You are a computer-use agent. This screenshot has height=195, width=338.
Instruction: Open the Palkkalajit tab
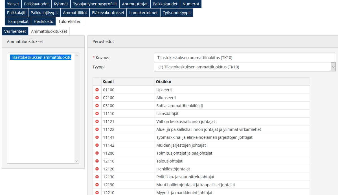(x=16, y=13)
